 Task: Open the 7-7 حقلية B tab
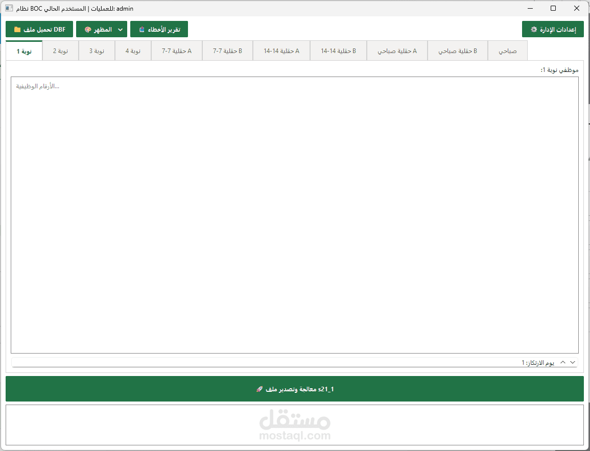[228, 51]
